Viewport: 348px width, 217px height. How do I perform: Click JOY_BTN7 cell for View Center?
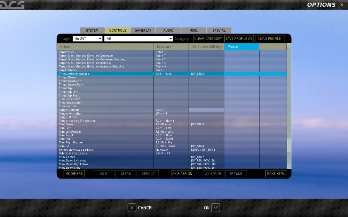[x=206, y=157]
